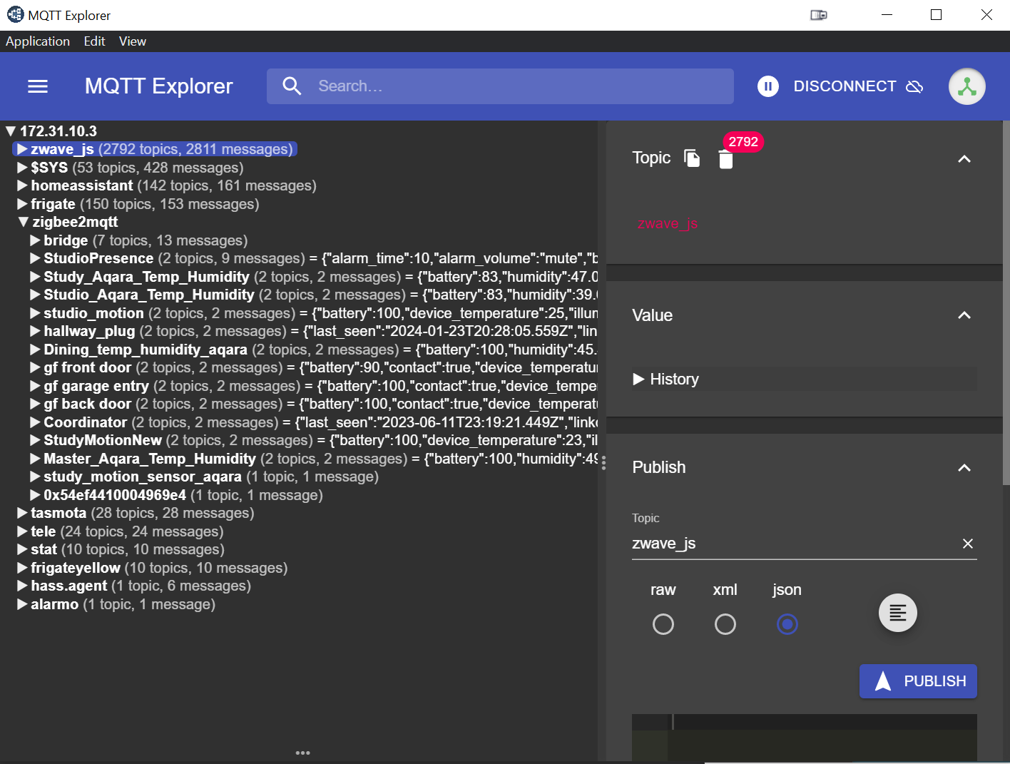Open the hamburger navigation menu
This screenshot has width=1010, height=764.
(x=38, y=86)
